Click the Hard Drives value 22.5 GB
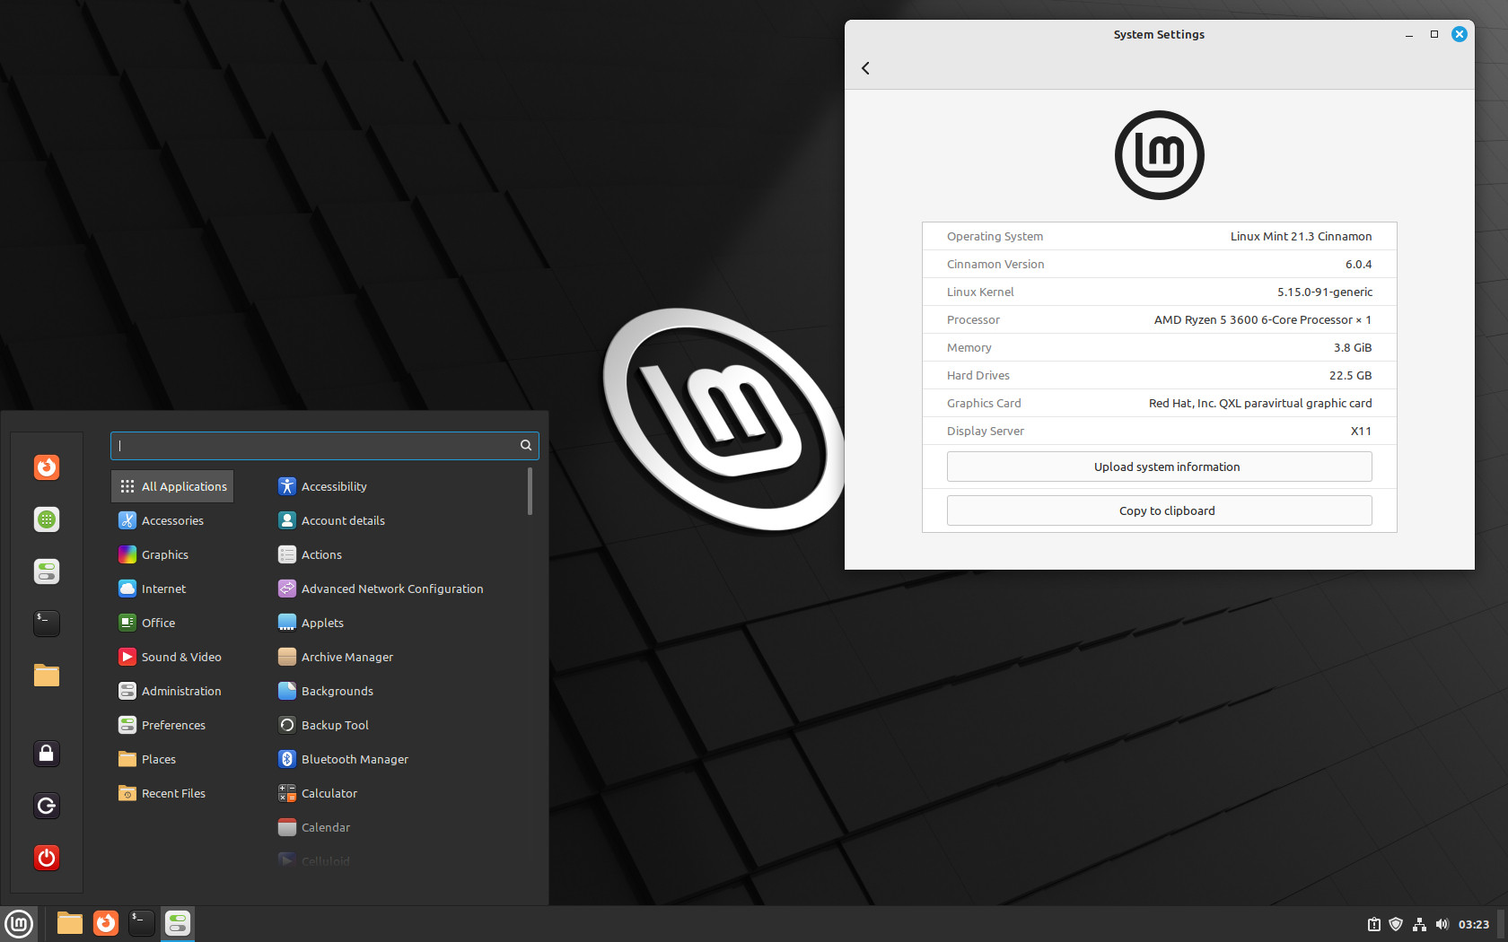Viewport: 1508px width, 942px height. pyautogui.click(x=1350, y=375)
